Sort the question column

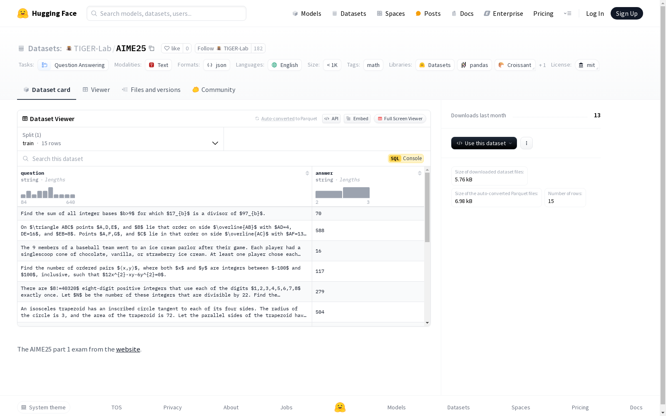[307, 173]
